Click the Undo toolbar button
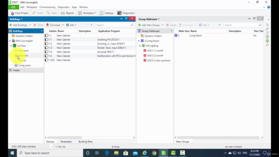The width and height of the screenshot is (279, 157). 38,13
